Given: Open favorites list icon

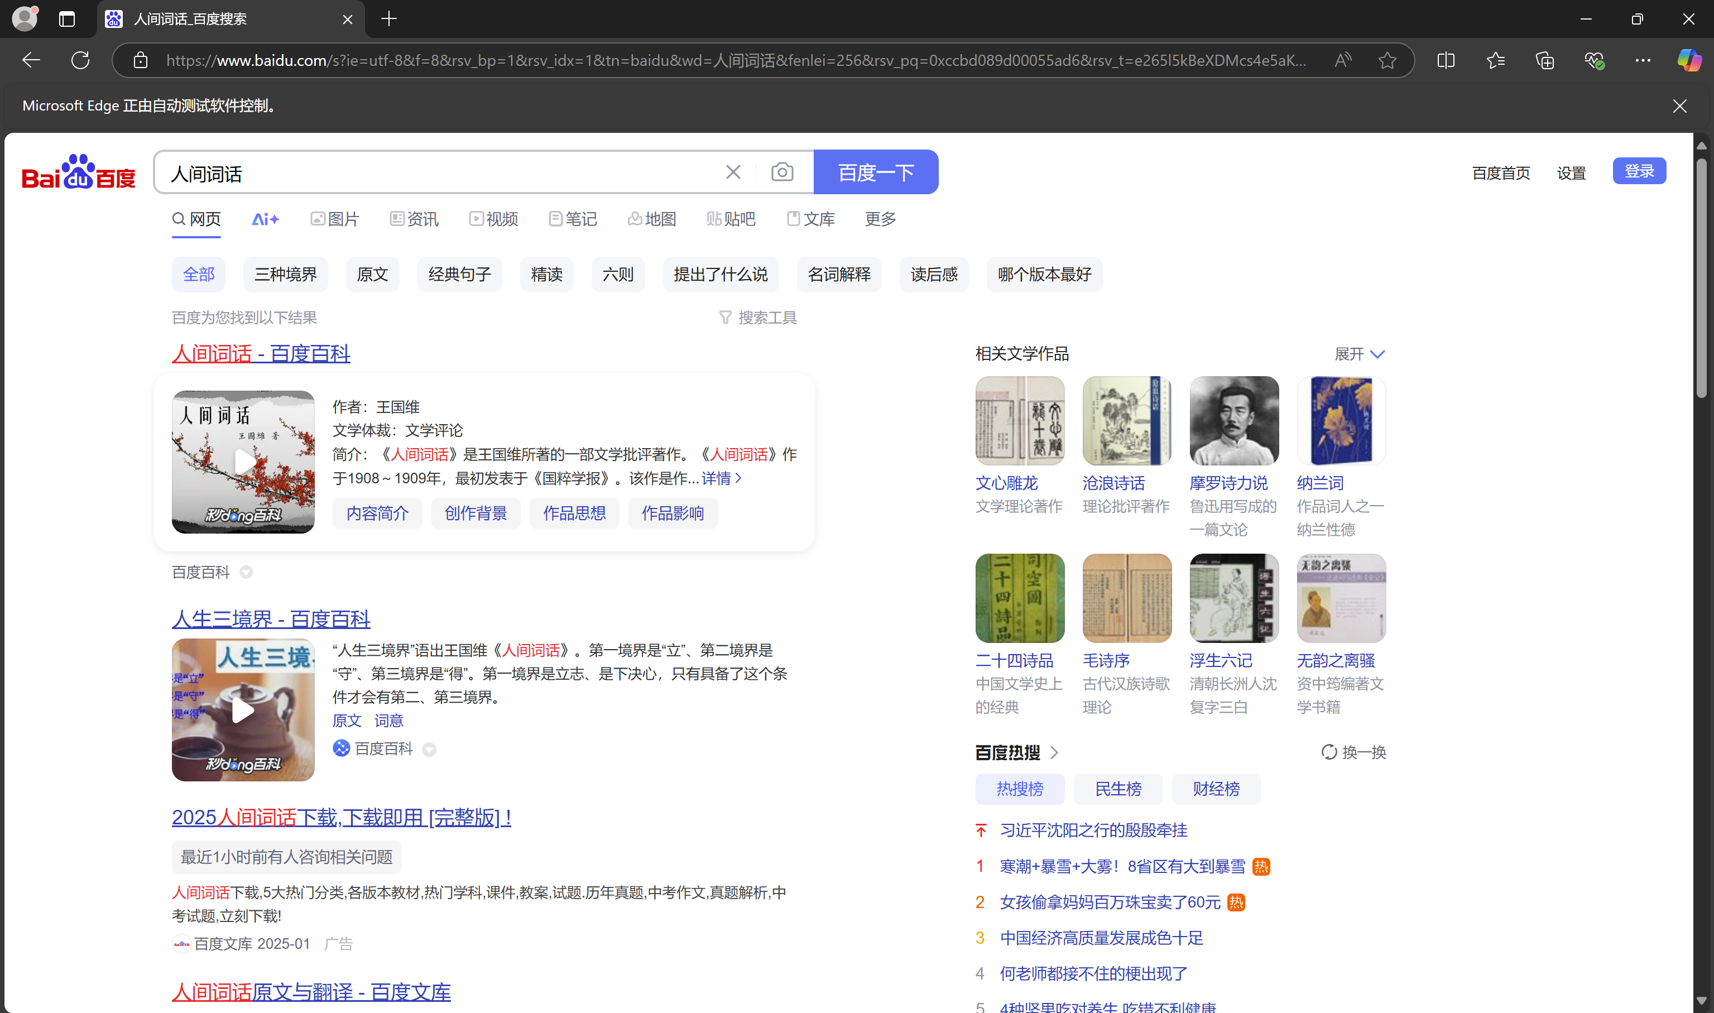Looking at the screenshot, I should tap(1495, 60).
